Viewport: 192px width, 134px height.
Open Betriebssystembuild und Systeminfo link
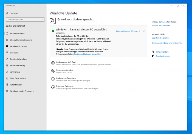167,43
